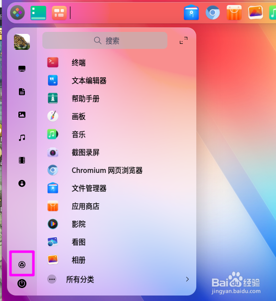
Task: Select the 截图录屏 label
Action: [x=86, y=152]
